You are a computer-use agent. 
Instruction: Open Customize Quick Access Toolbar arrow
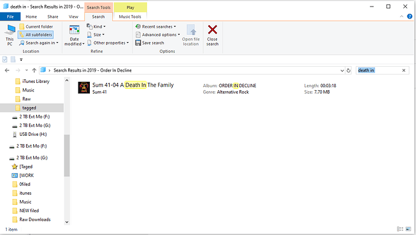click(21, 60)
